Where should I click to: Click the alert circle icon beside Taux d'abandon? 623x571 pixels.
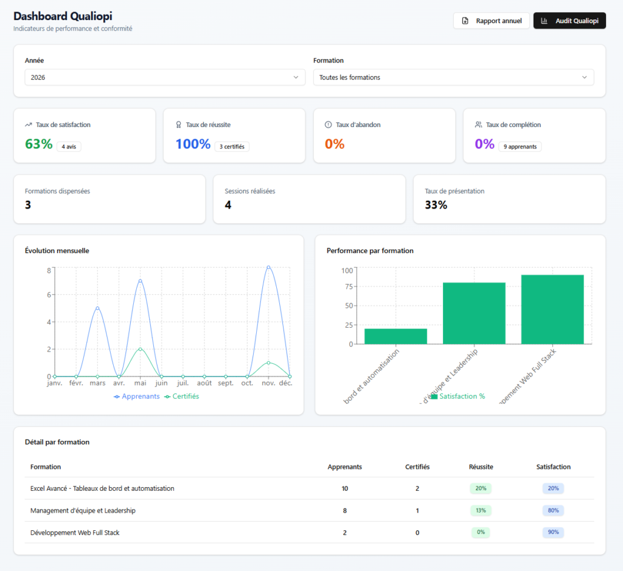[328, 125]
